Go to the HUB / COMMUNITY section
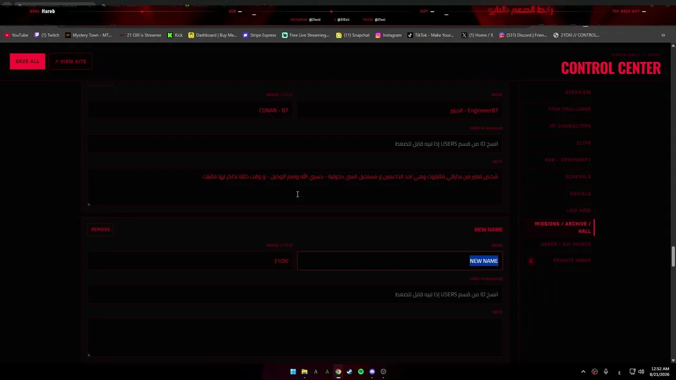676x380 pixels. point(568,160)
